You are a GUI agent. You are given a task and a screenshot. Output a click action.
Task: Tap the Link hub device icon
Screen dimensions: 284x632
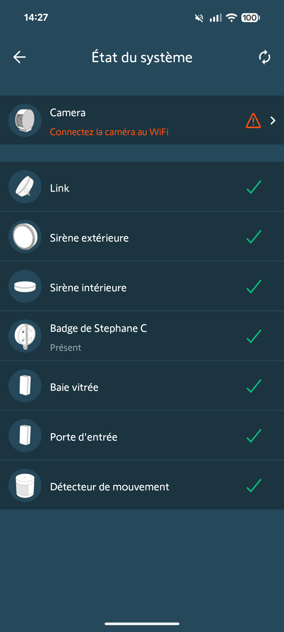click(x=25, y=187)
